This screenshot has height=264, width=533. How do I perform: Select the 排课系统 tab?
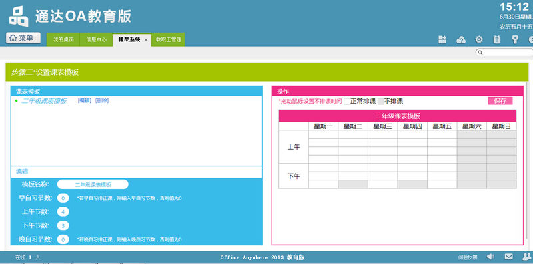[x=129, y=39]
